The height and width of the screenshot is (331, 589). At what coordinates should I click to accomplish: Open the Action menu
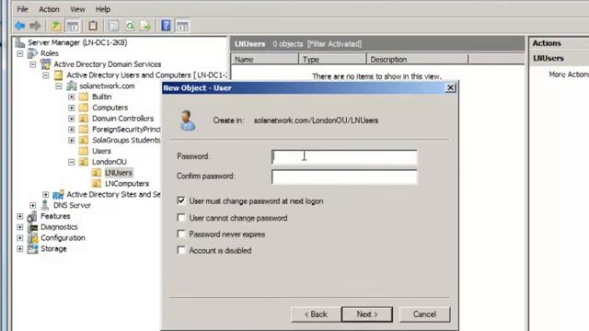pyautogui.click(x=49, y=9)
